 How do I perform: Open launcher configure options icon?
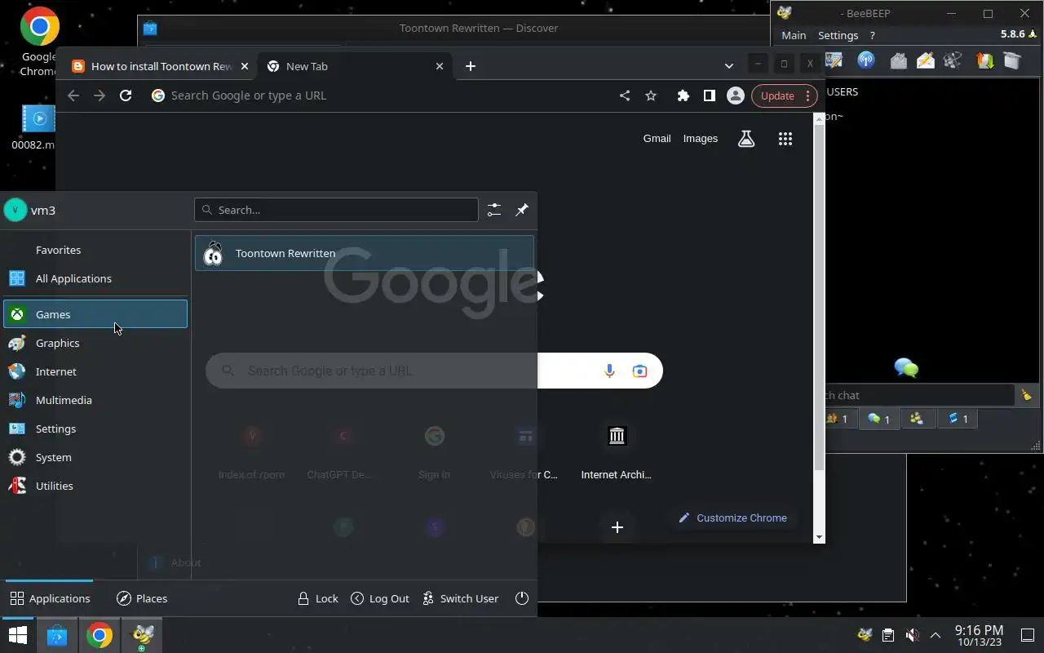click(x=494, y=210)
